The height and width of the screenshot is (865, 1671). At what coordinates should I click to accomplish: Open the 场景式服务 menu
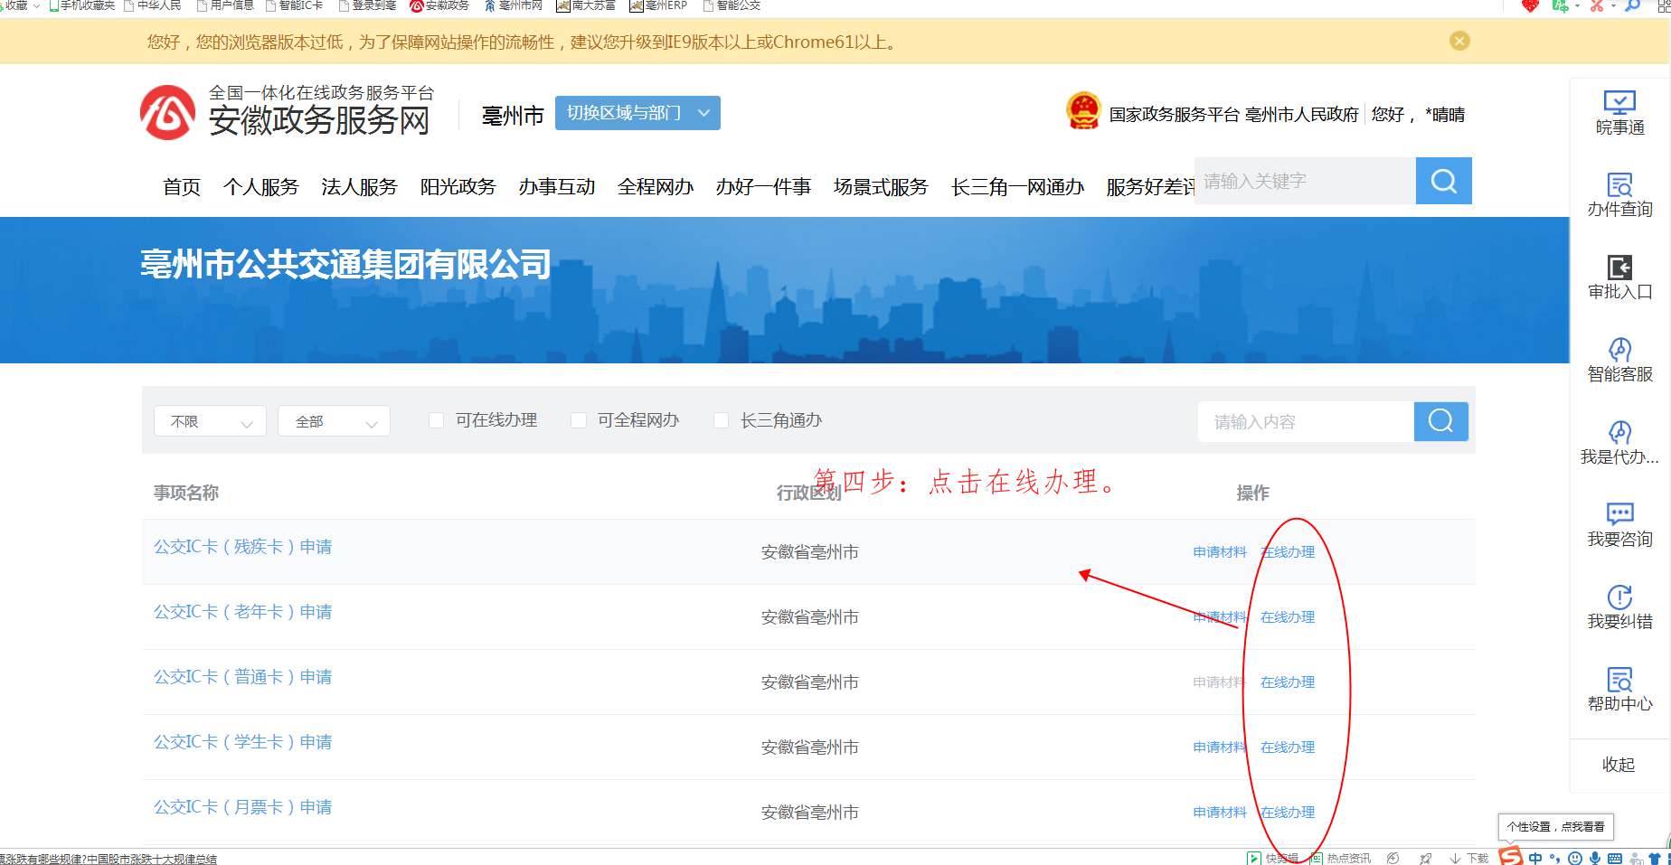pyautogui.click(x=881, y=187)
